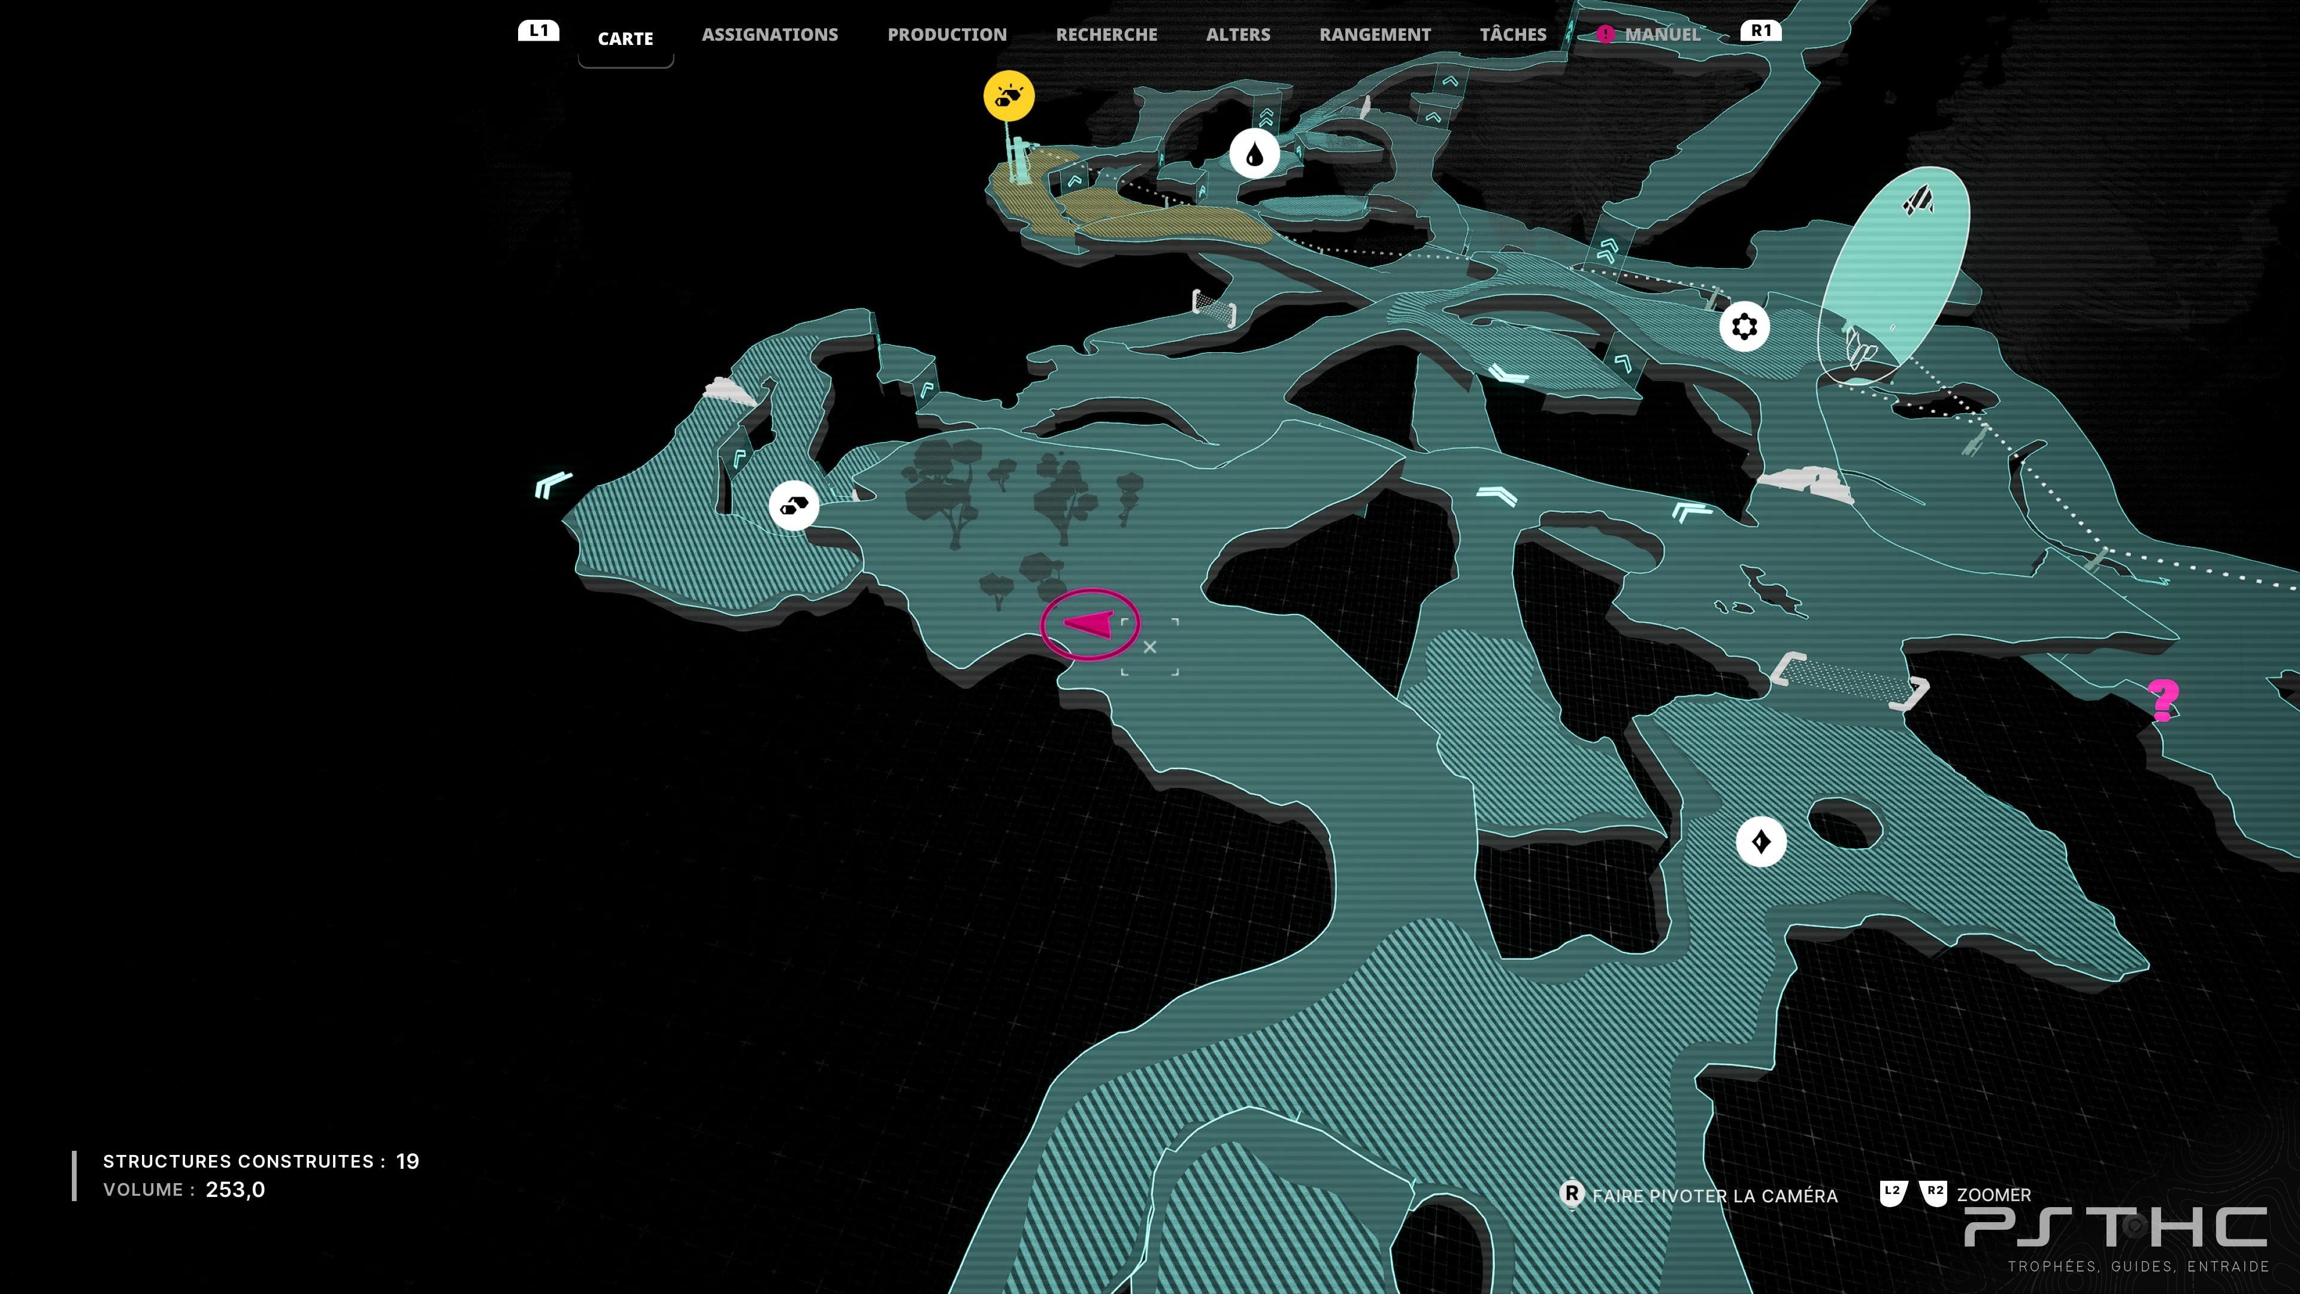Click the R1 next-tab button icon
Image resolution: width=2300 pixels, height=1294 pixels.
pos(1761,31)
